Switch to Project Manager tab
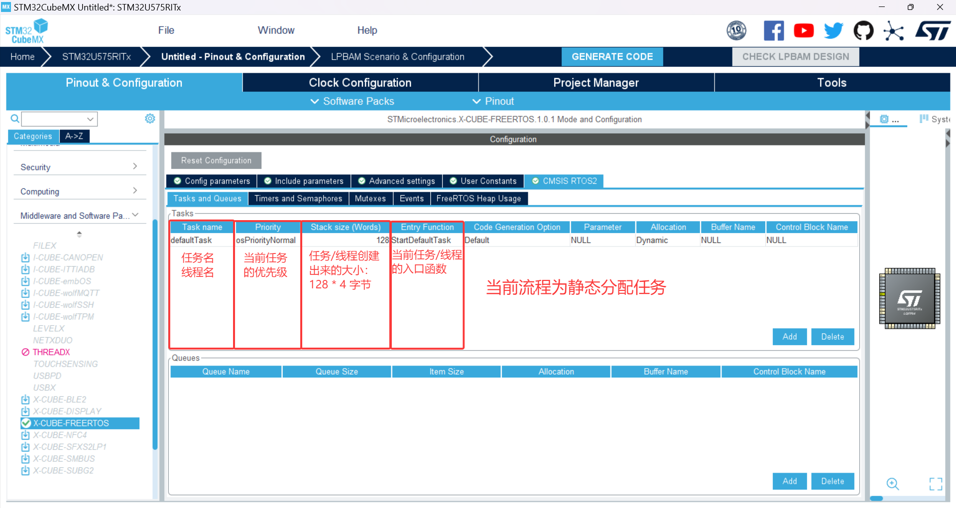 [596, 83]
